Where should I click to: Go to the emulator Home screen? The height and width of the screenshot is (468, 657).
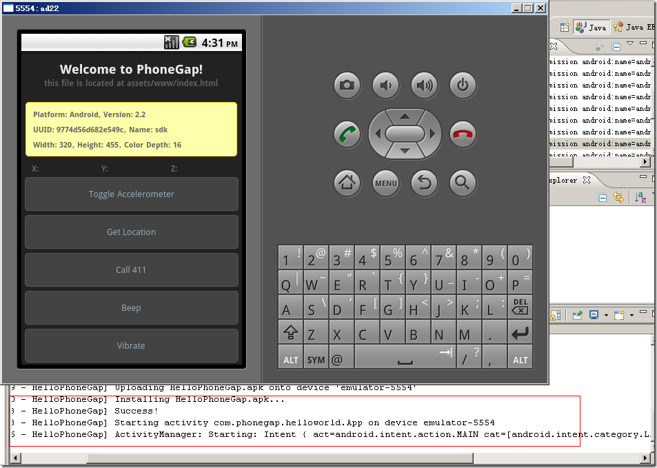pos(347,183)
